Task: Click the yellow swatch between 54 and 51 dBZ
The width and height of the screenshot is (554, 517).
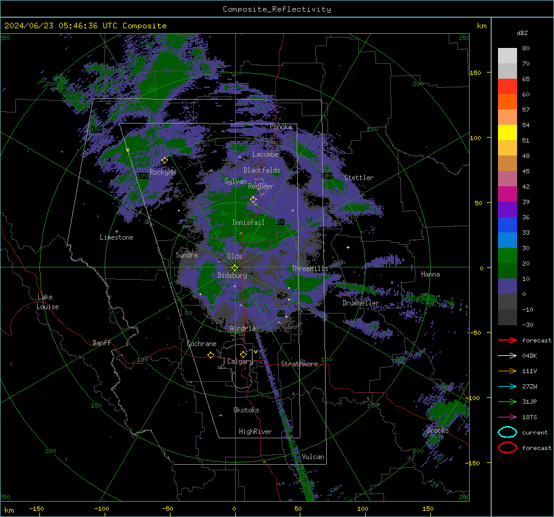Action: (507, 133)
